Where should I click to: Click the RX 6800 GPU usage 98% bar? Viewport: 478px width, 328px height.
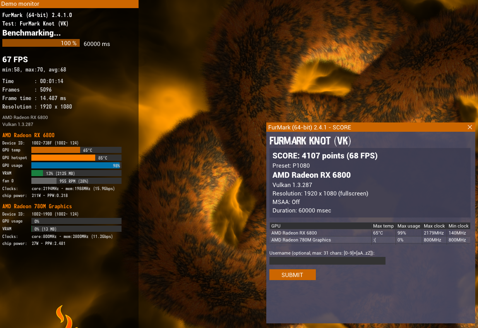coord(76,165)
